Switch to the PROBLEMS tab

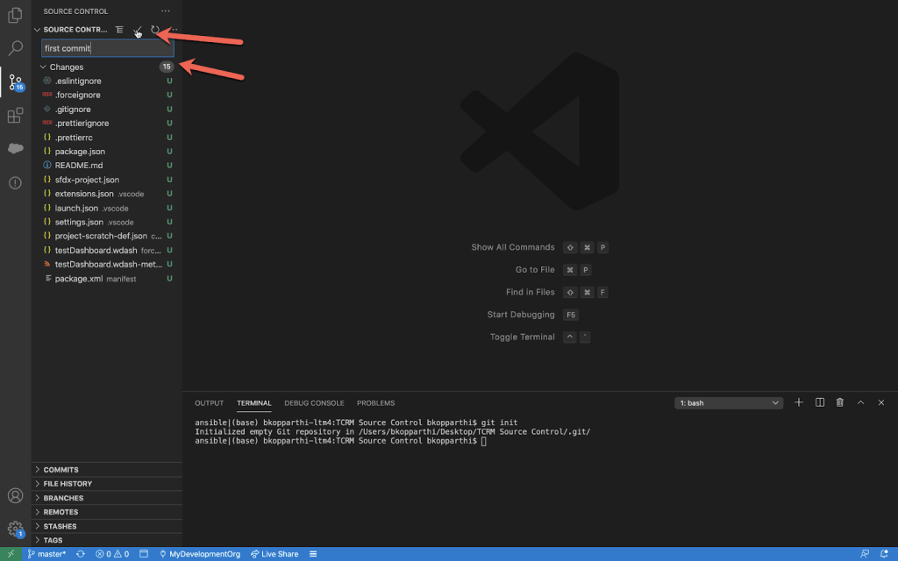tap(375, 403)
